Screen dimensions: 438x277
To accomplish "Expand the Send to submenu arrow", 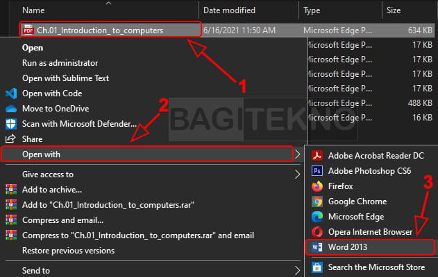I will point(298,270).
